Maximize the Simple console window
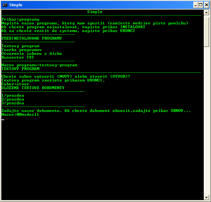Screen dimensions: 211x202 (x=201, y=5)
